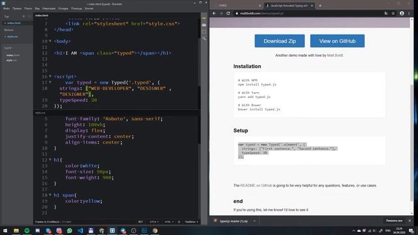
Task: Click the Chrome back arrow
Action: [x=214, y=13]
